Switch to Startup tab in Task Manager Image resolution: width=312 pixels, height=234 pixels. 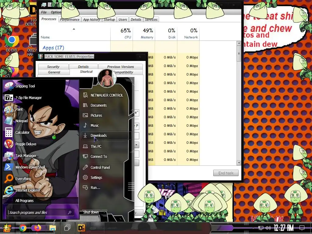[x=109, y=19]
